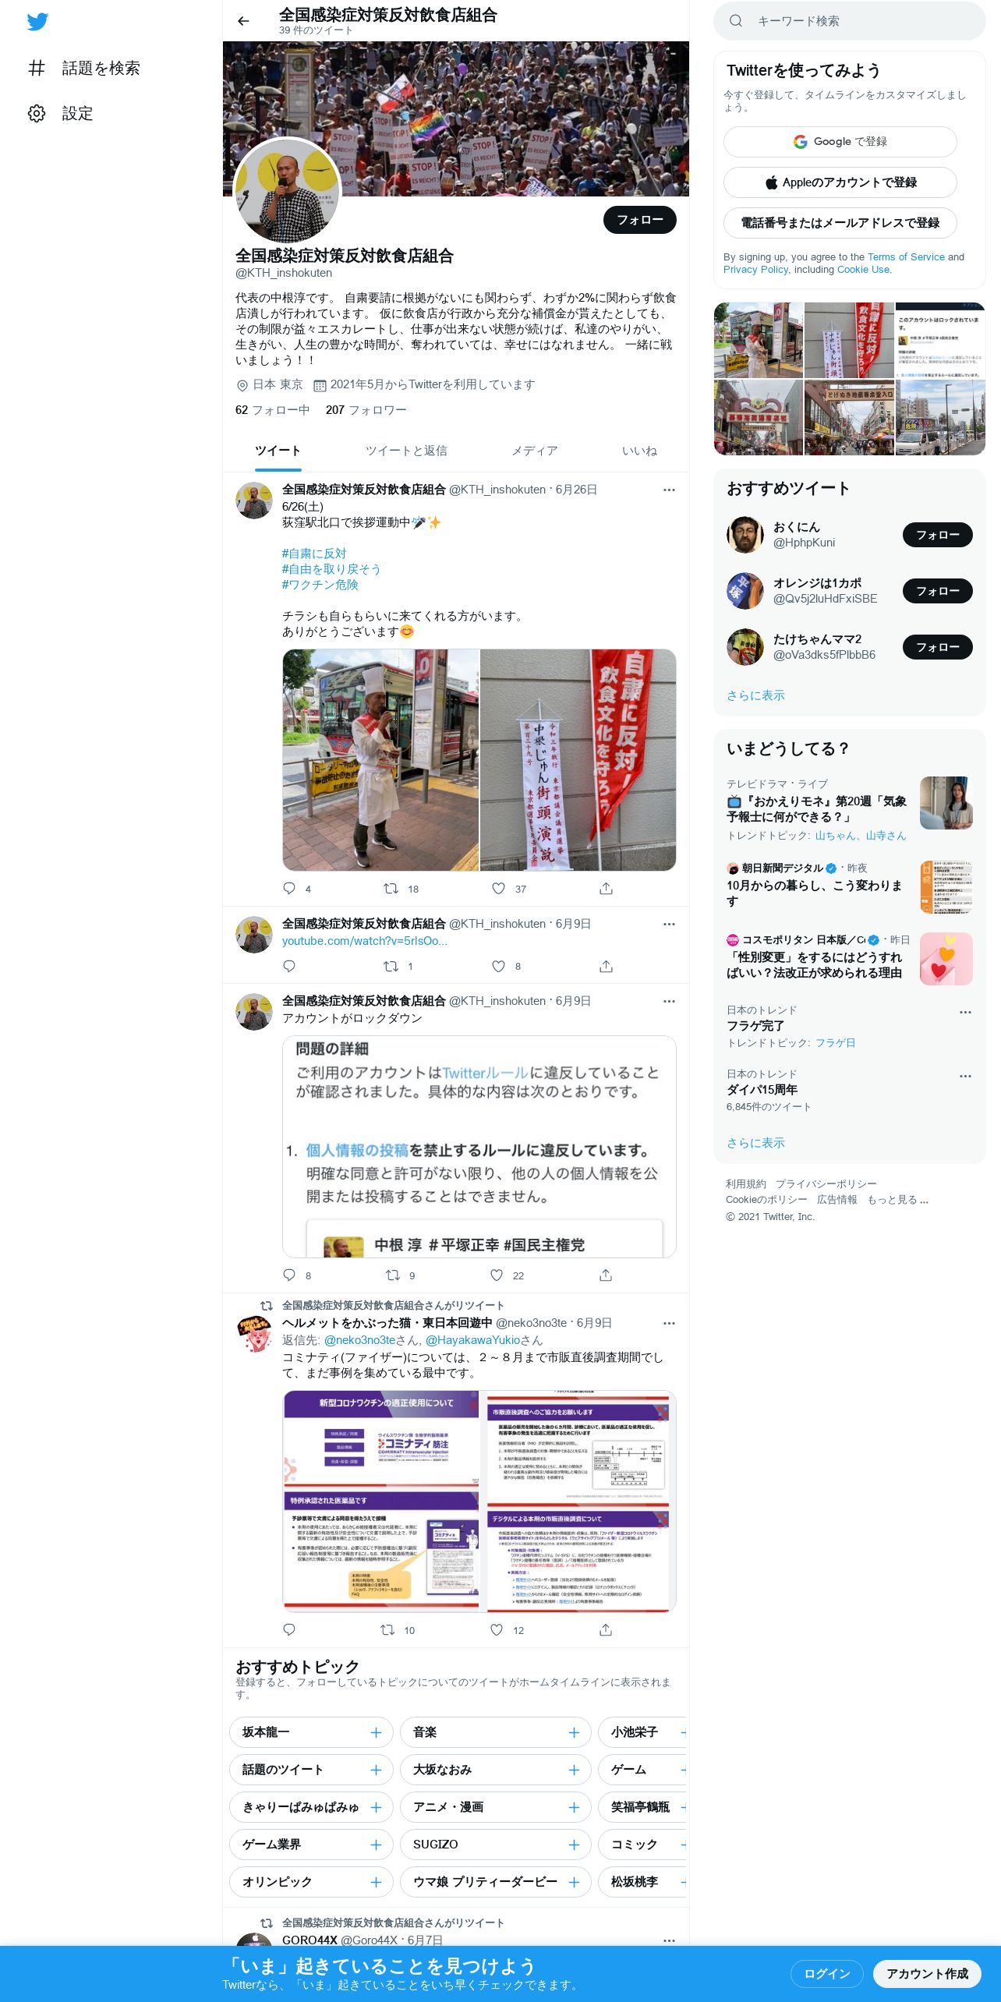Show more recommended accounts さらに表示
The image size is (1001, 2002).
pyautogui.click(x=755, y=695)
